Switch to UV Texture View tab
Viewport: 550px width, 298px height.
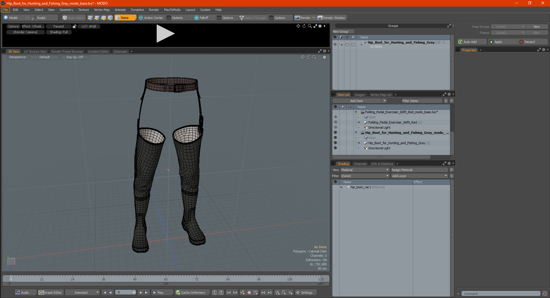click(x=35, y=52)
